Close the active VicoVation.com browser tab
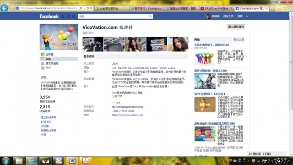293x165 pixels. point(267,8)
